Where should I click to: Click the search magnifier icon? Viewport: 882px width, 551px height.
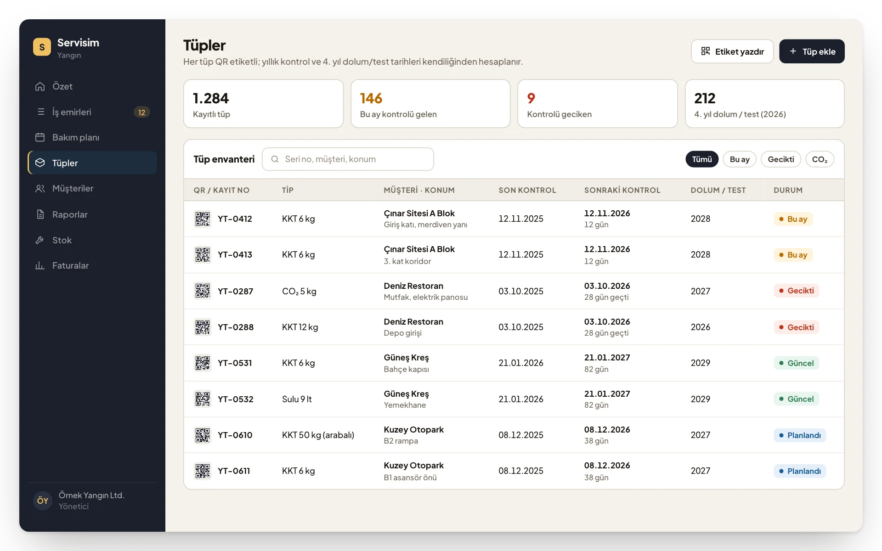pyautogui.click(x=275, y=159)
